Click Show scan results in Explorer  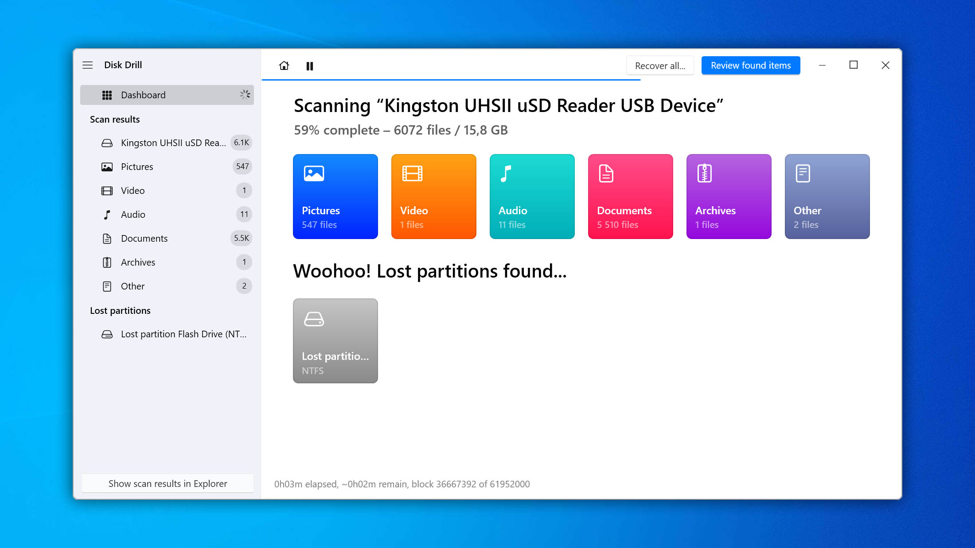pyautogui.click(x=168, y=483)
